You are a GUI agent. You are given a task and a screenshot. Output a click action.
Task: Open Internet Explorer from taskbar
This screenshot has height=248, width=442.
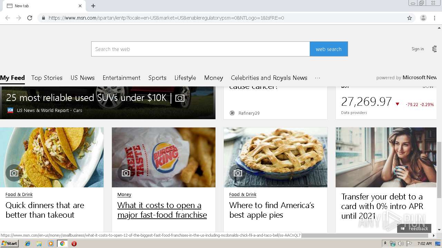(28, 244)
